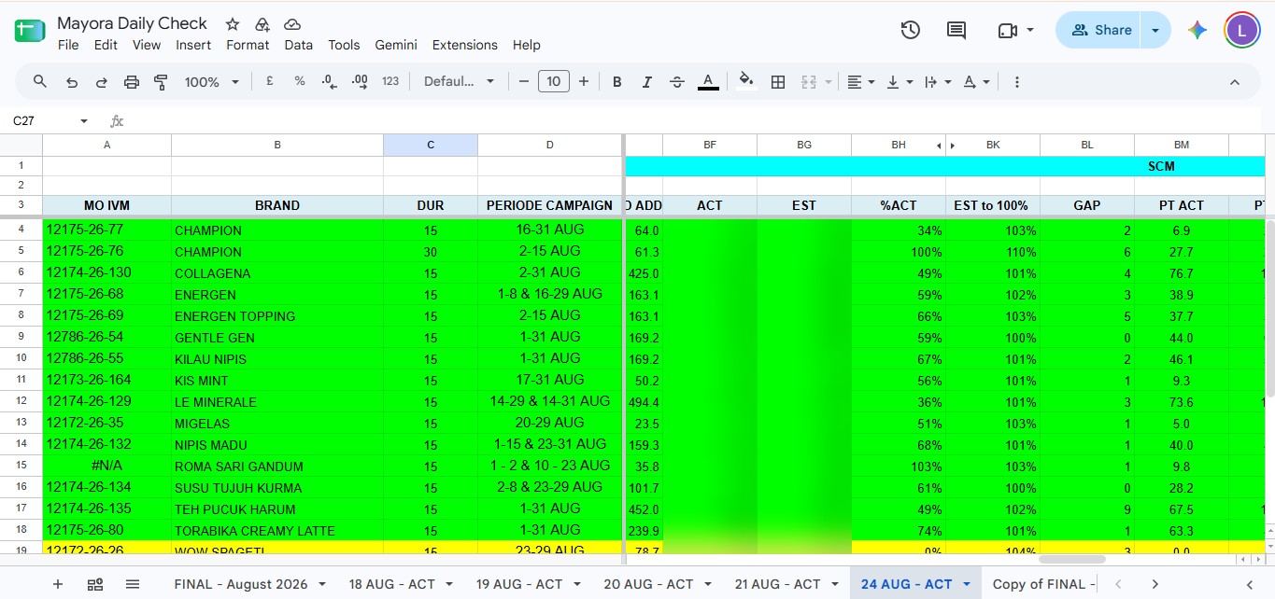Expand hidden columns arrow beside BH
Image resolution: width=1275 pixels, height=599 pixels.
pyautogui.click(x=940, y=145)
